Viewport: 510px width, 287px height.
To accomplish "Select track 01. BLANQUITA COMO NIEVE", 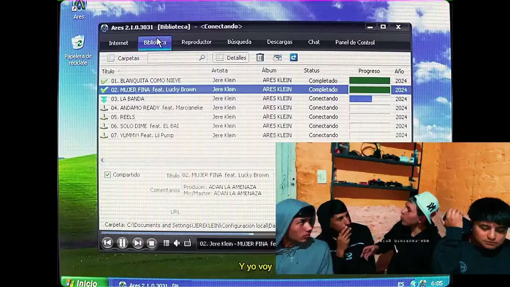I will 255,81.
